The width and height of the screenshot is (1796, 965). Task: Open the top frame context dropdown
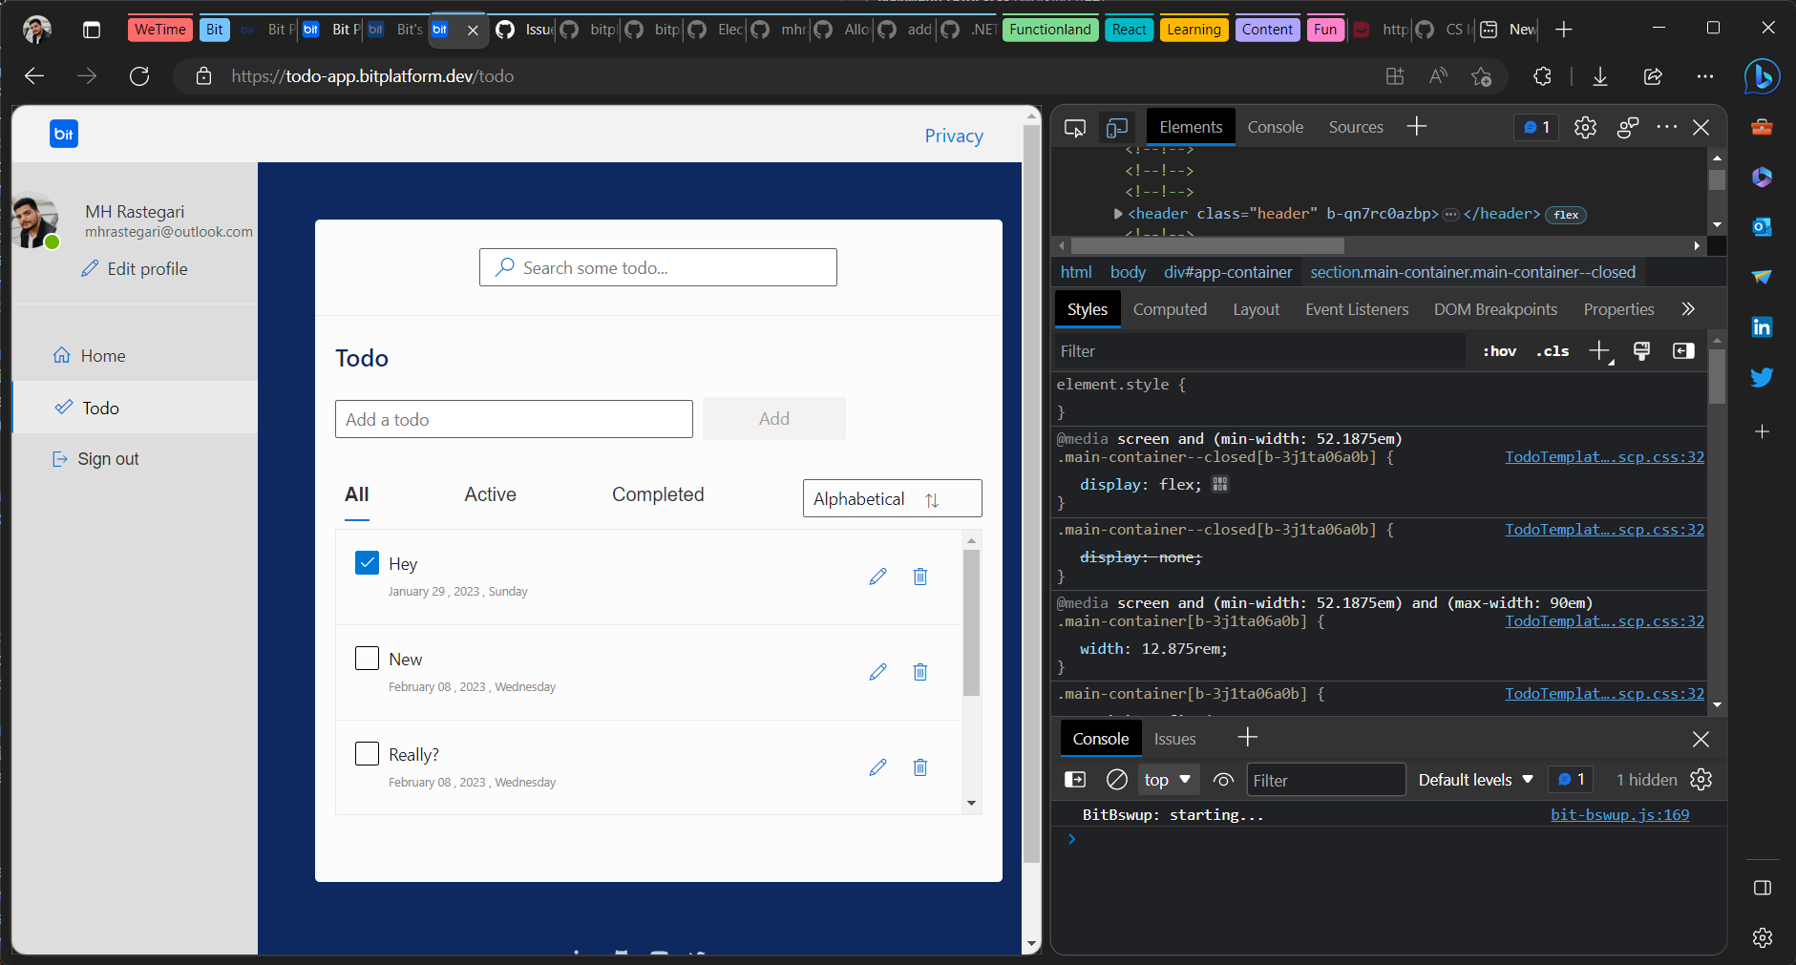(x=1166, y=779)
